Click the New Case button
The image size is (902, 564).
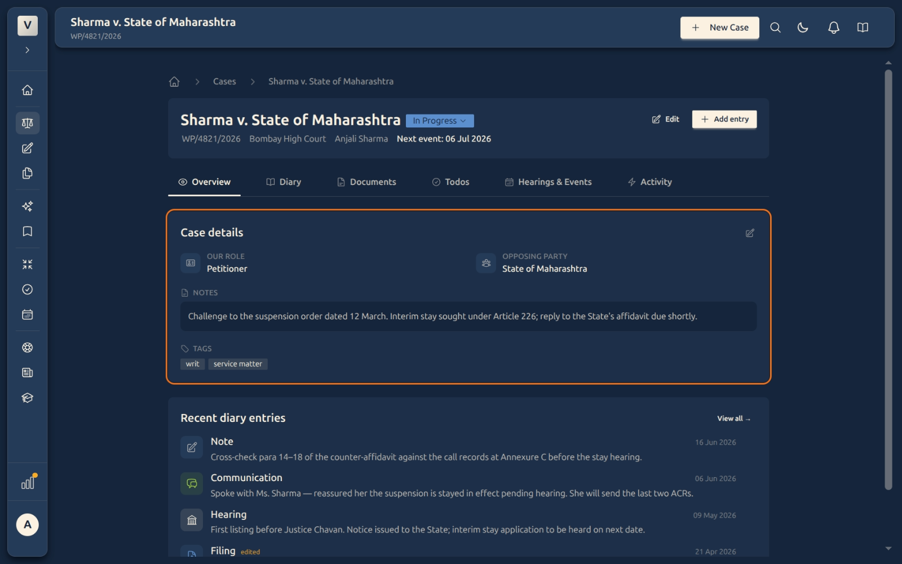719,28
